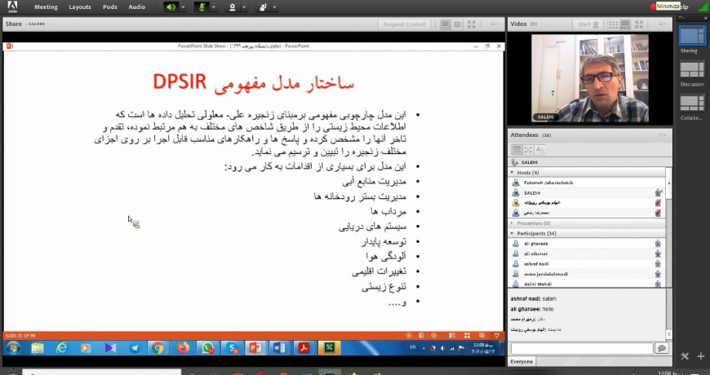Collapse the Hosts (4) group
The image size is (710, 375).
pos(513,172)
